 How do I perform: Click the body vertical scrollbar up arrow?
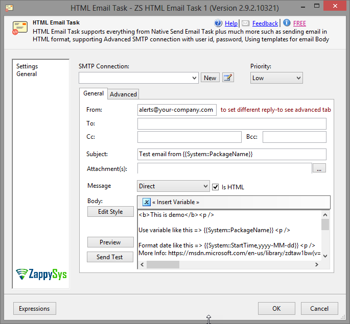click(325, 215)
